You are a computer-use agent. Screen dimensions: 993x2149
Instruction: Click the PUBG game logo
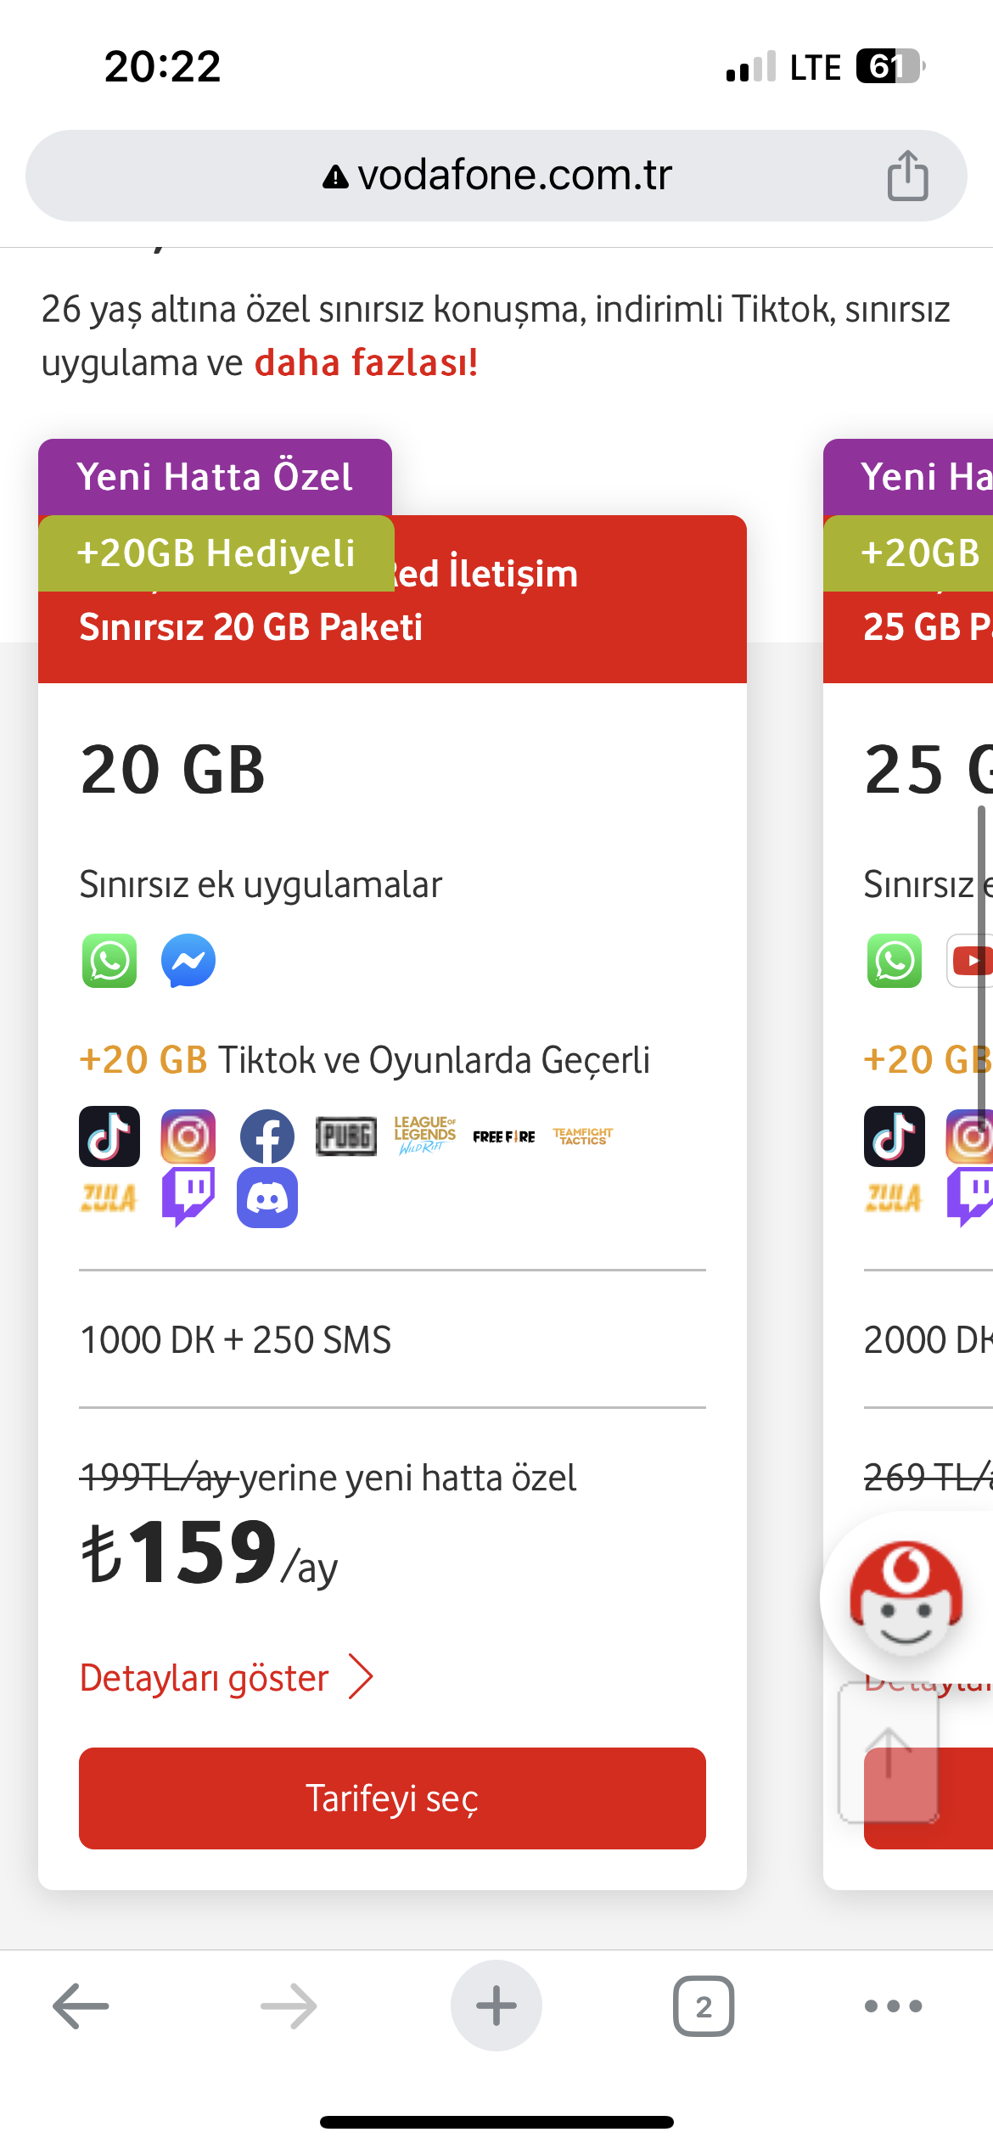point(346,1136)
